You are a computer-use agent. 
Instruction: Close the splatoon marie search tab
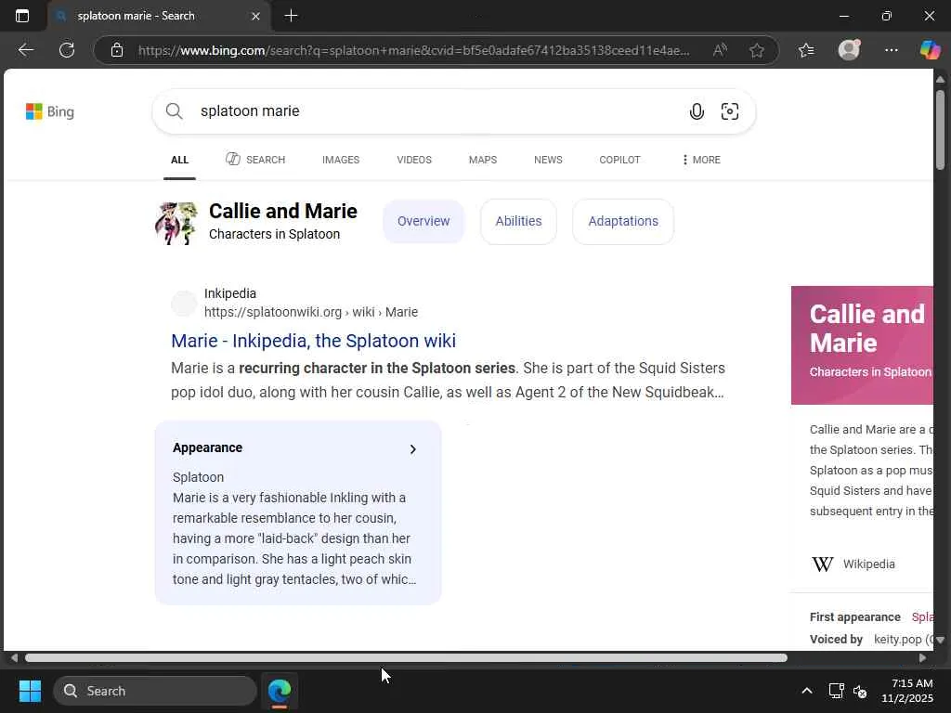point(256,17)
